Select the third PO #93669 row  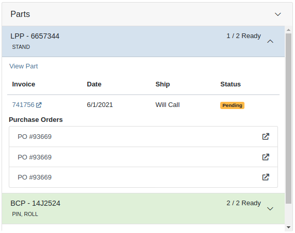tap(143, 177)
